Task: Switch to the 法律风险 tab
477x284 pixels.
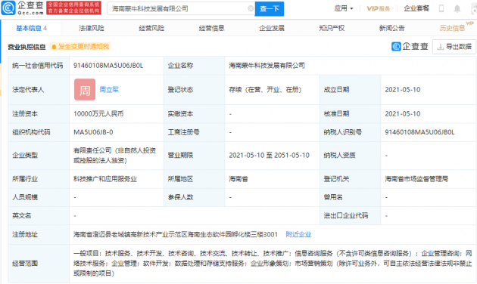Action: coord(92,28)
